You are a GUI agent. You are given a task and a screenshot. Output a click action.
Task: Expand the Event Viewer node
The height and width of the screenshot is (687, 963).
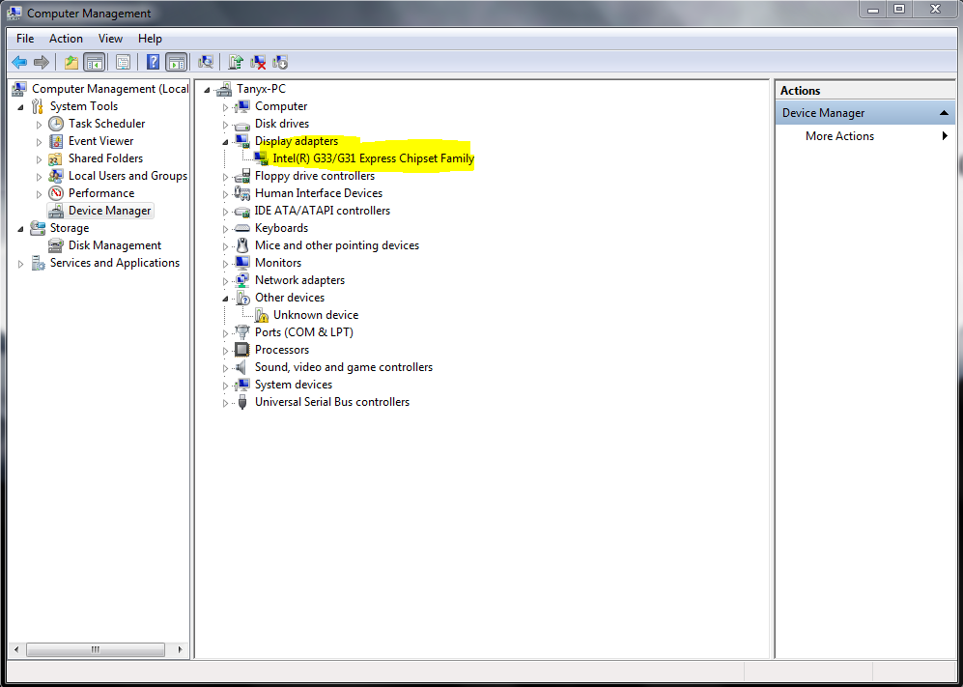pyautogui.click(x=39, y=142)
